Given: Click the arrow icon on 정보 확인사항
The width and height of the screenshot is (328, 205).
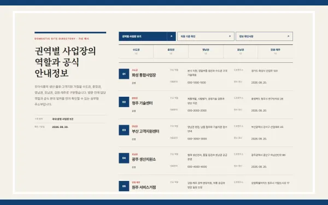Looking at the screenshot, I should (x=288, y=37).
